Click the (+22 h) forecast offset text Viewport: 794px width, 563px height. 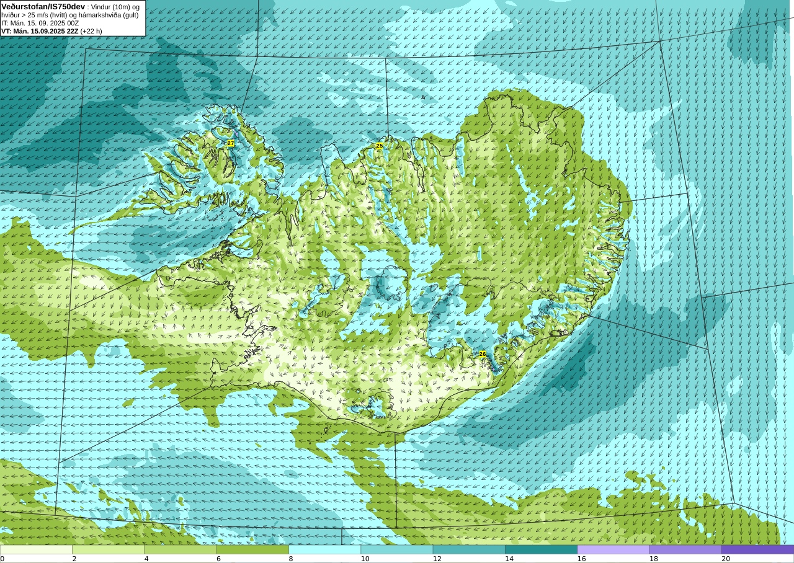[91, 31]
